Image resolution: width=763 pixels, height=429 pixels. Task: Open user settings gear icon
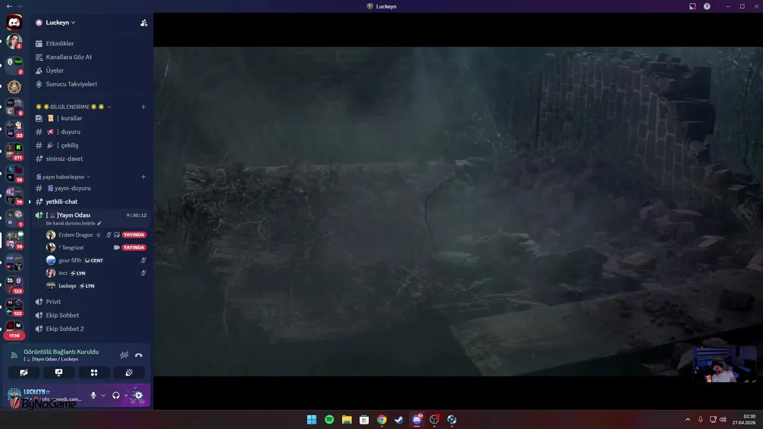pyautogui.click(x=139, y=395)
